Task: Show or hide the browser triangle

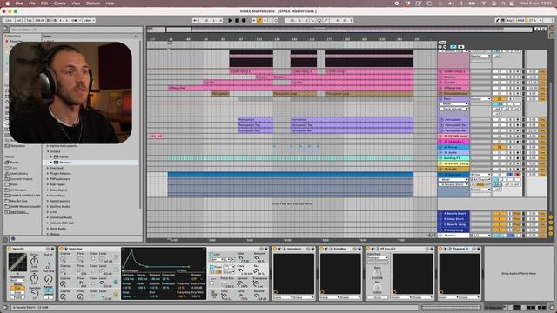Action: point(5,29)
